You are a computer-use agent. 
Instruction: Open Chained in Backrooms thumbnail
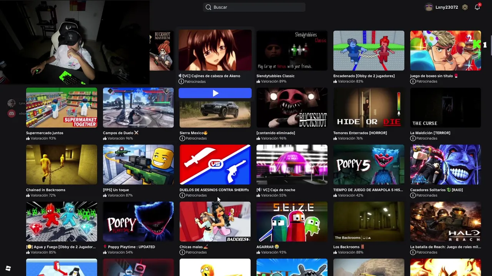click(61, 164)
